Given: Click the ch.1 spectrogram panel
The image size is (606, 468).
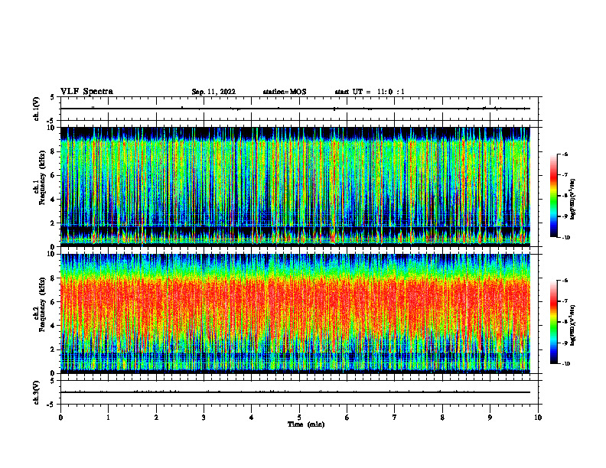Looking at the screenshot, I should [295, 187].
